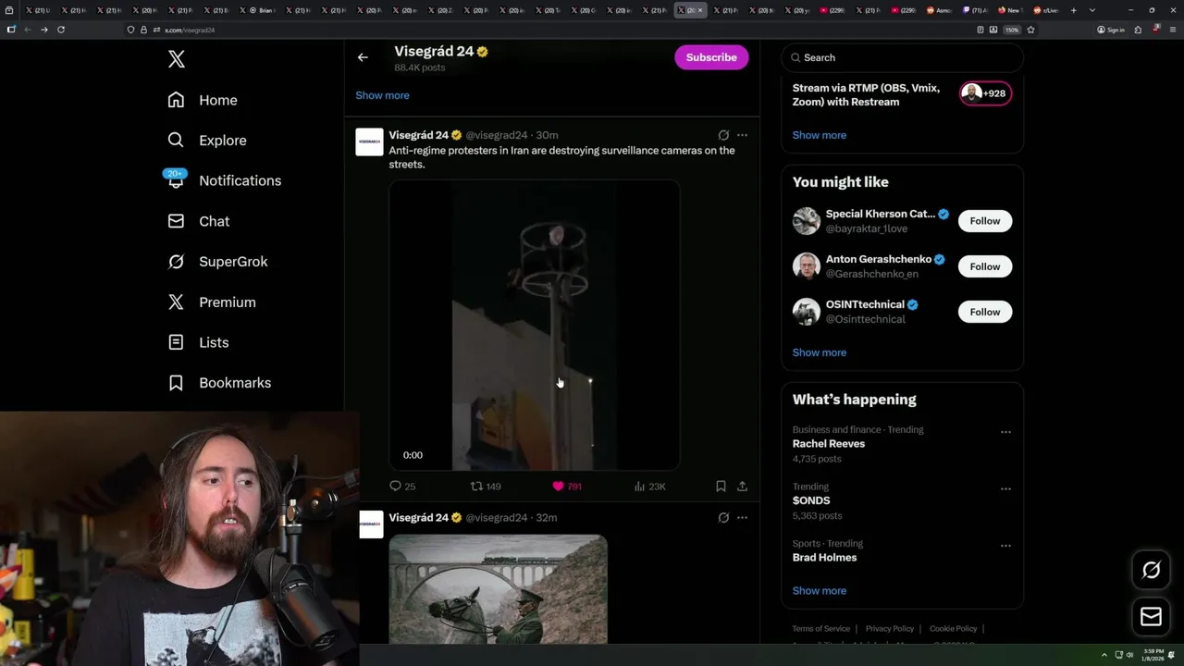Expand the browser tab list dropdown
The height and width of the screenshot is (666, 1184).
(x=1092, y=10)
